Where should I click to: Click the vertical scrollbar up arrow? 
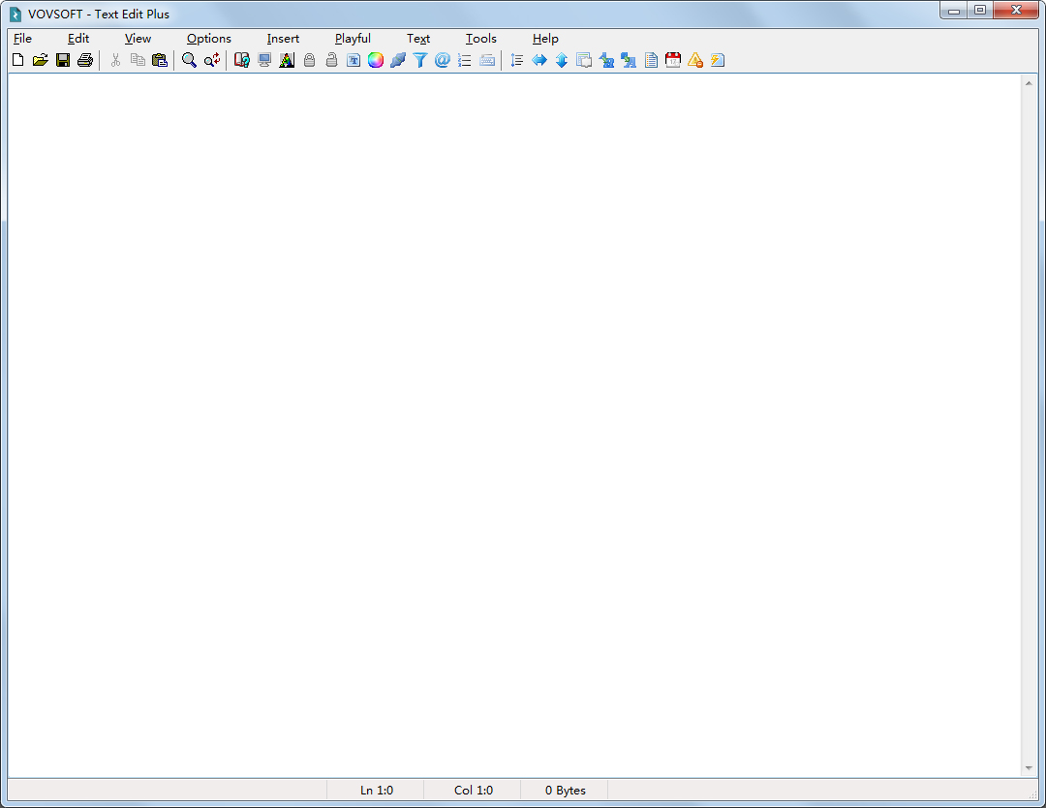pyautogui.click(x=1029, y=83)
